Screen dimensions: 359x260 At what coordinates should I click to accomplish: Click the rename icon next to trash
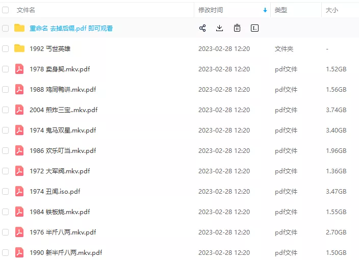pos(254,28)
